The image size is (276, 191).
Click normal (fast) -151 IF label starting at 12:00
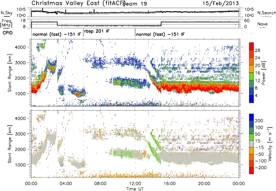[x=160, y=34]
